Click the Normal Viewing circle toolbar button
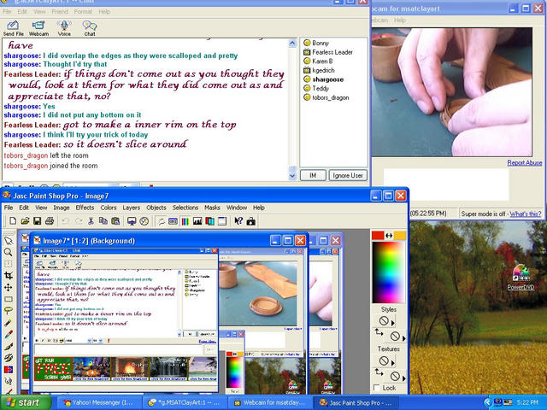The width and height of the screenshot is (547, 410). pyautogui.click(x=144, y=221)
